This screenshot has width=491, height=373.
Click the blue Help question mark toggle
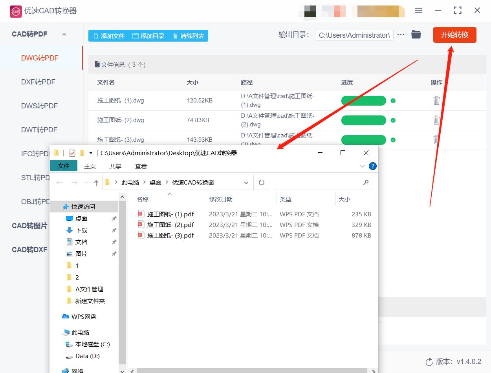(372, 166)
